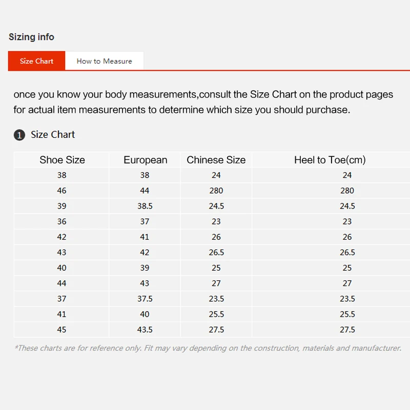Click the number 1 circle icon
Viewport: 410px width, 410px height.
pyautogui.click(x=19, y=135)
